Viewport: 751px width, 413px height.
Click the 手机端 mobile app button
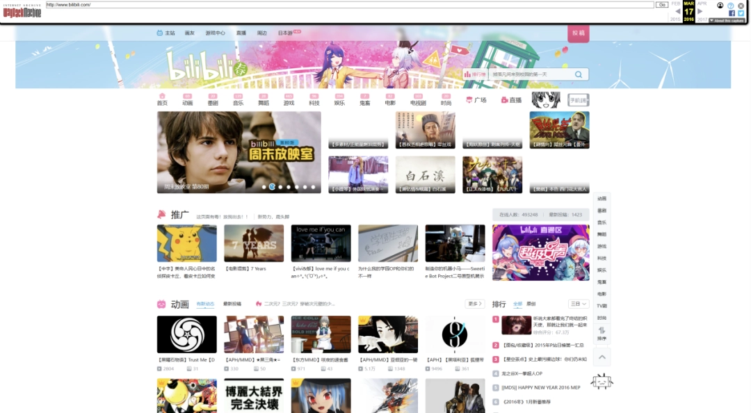[578, 100]
